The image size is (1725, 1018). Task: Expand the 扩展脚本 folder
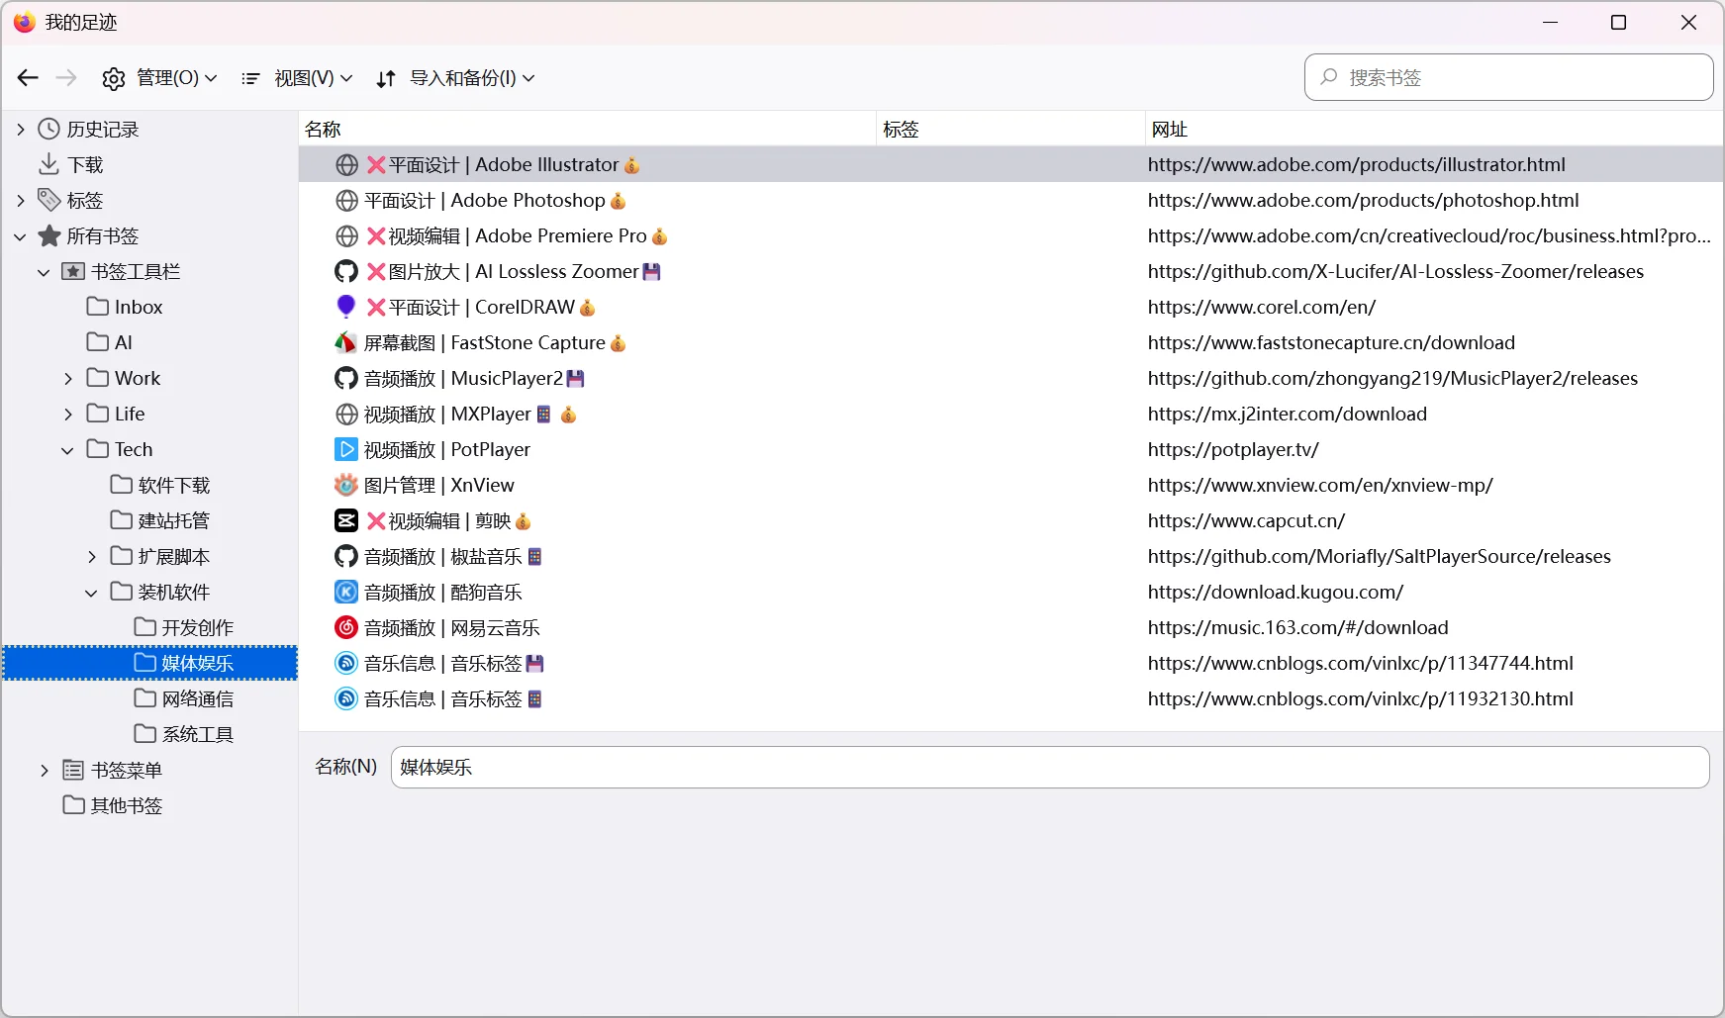(x=92, y=557)
